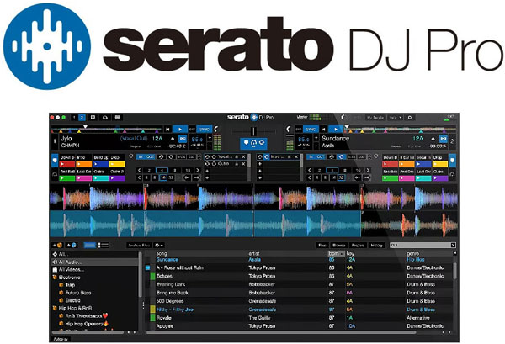Increase deck 2 tempo with plus button
Viewport: 505px width, 344px height.
pyautogui.click(x=316, y=138)
